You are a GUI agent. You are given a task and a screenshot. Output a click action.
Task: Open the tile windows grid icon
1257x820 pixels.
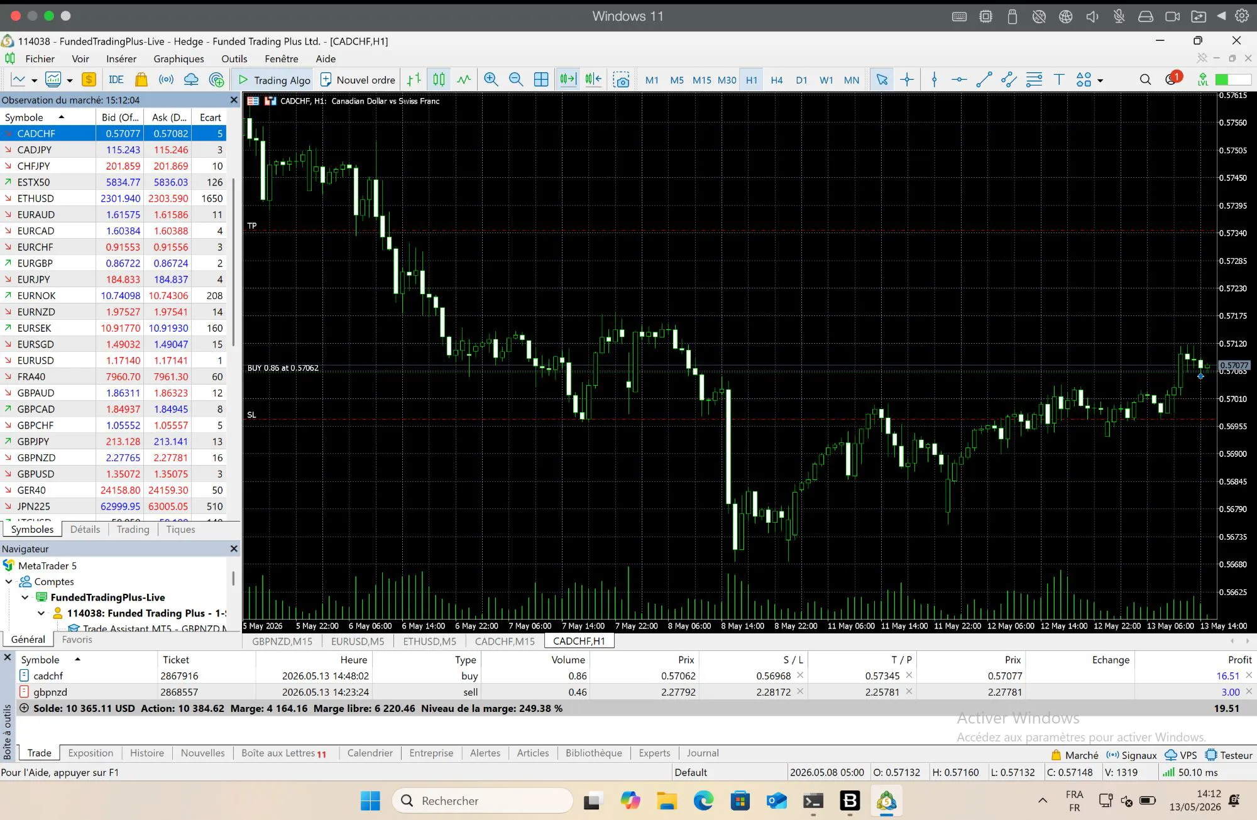[x=541, y=80]
